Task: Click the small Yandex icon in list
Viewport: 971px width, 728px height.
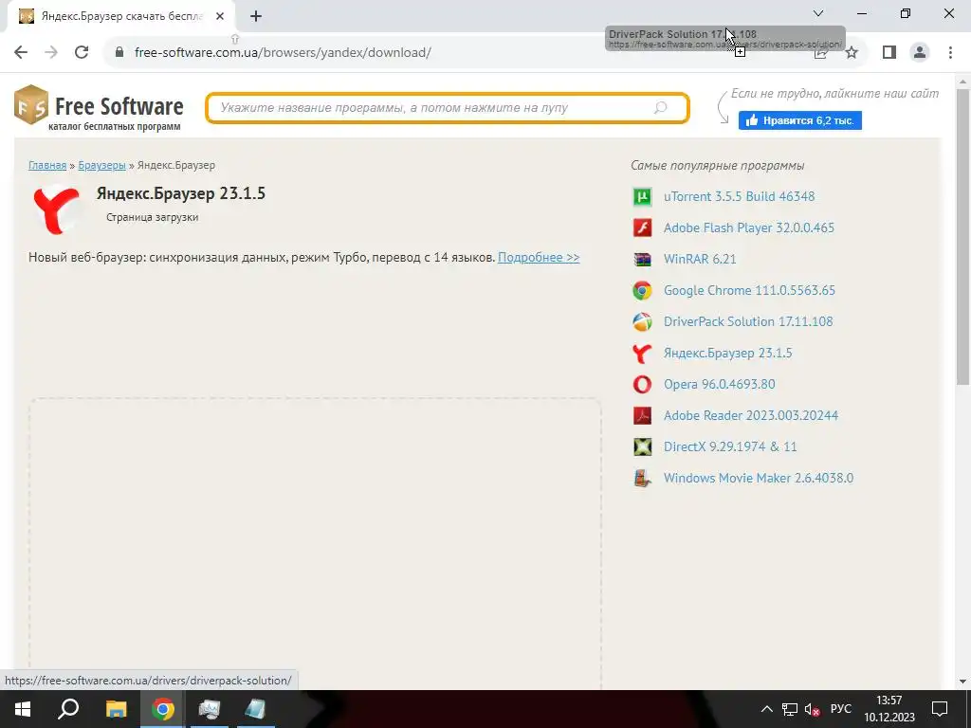Action: pos(642,353)
